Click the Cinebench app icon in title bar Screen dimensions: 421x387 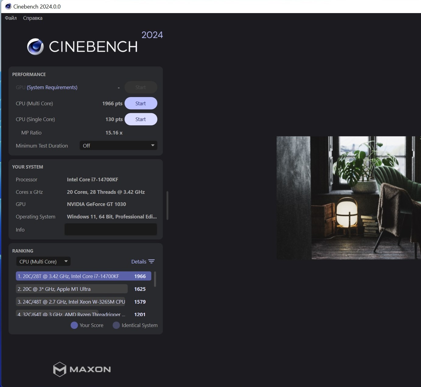[x=8, y=6]
